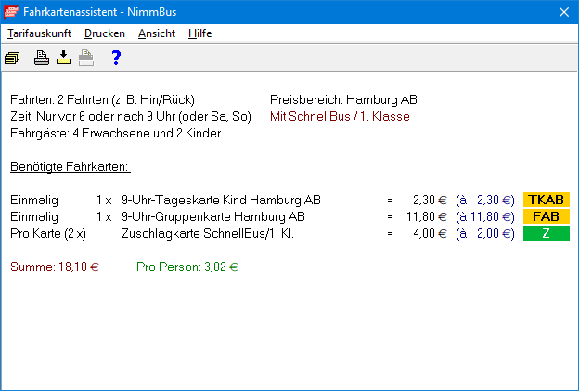
Task: Open the Drucken menu
Action: (104, 33)
